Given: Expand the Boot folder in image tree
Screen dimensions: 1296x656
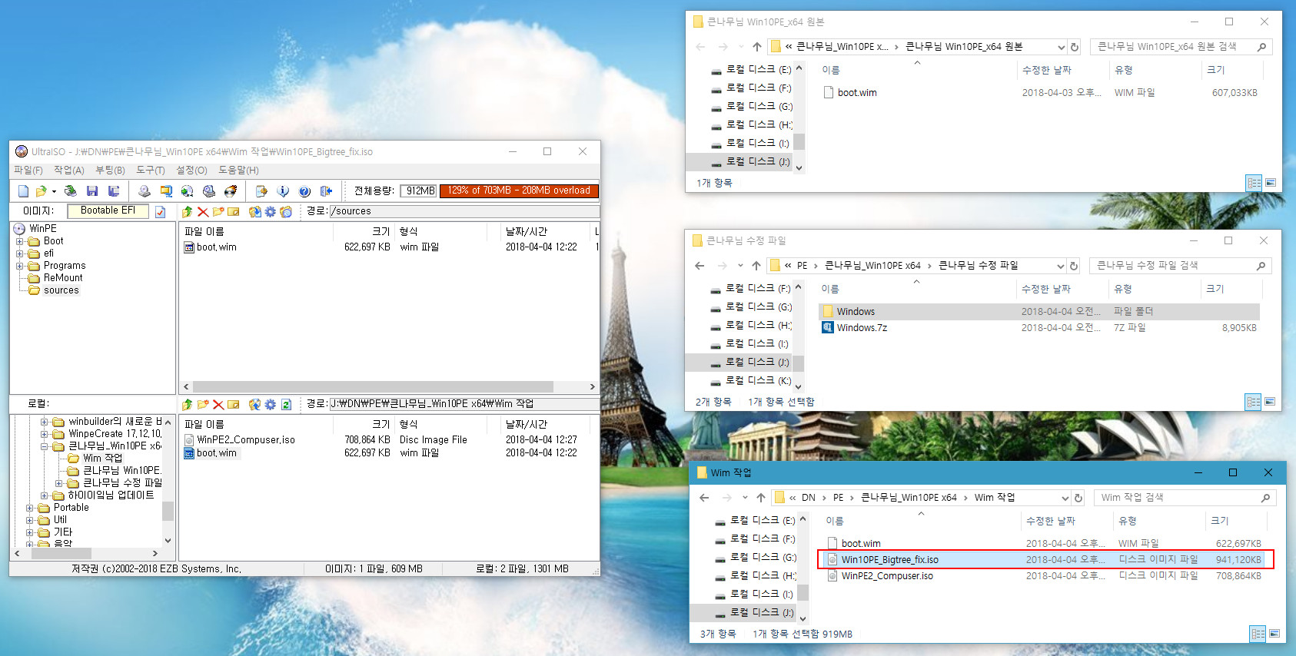Looking at the screenshot, I should click(x=20, y=241).
